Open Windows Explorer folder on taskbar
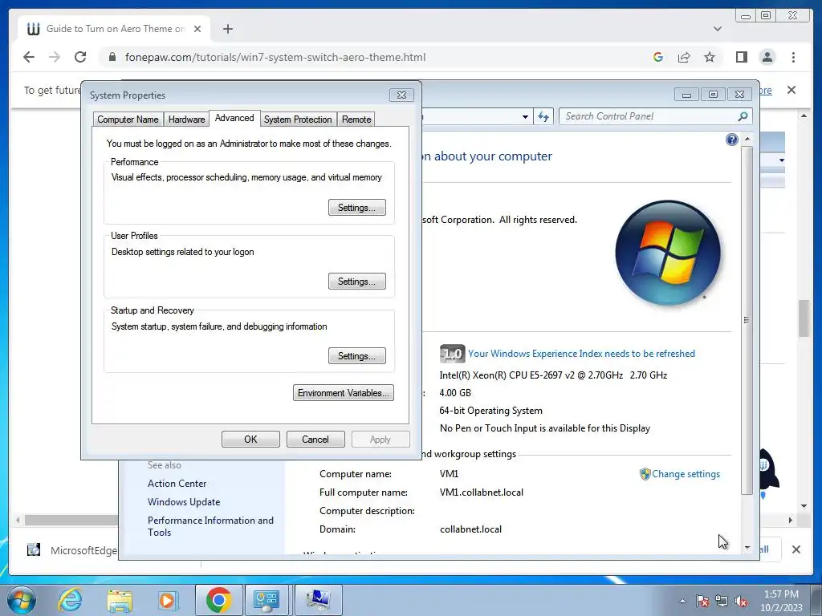The height and width of the screenshot is (616, 822). (x=120, y=600)
